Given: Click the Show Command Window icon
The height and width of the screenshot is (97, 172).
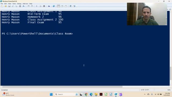Looking at the screenshot, I should pos(71,6).
